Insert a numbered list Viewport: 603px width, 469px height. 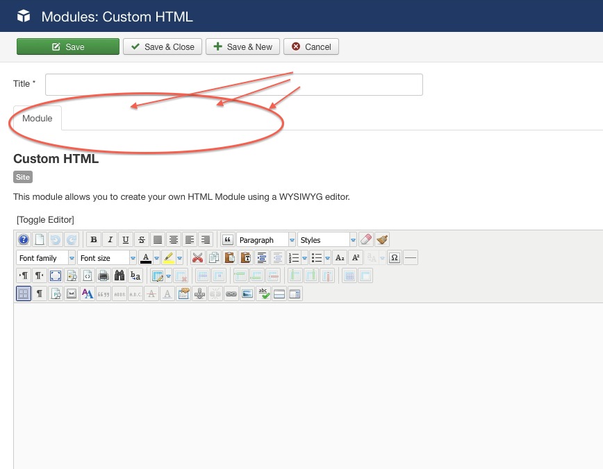click(x=294, y=257)
